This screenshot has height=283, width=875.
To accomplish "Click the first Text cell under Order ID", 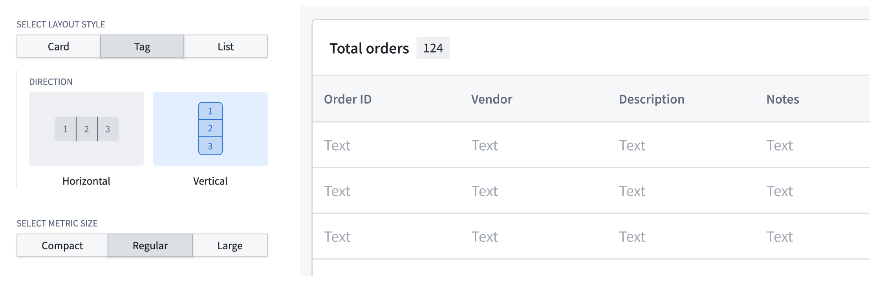I will pos(337,145).
